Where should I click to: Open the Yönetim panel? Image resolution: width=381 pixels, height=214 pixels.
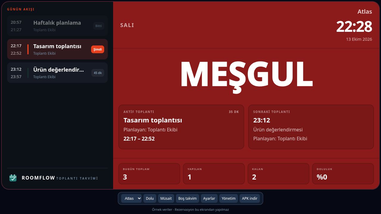(229, 199)
